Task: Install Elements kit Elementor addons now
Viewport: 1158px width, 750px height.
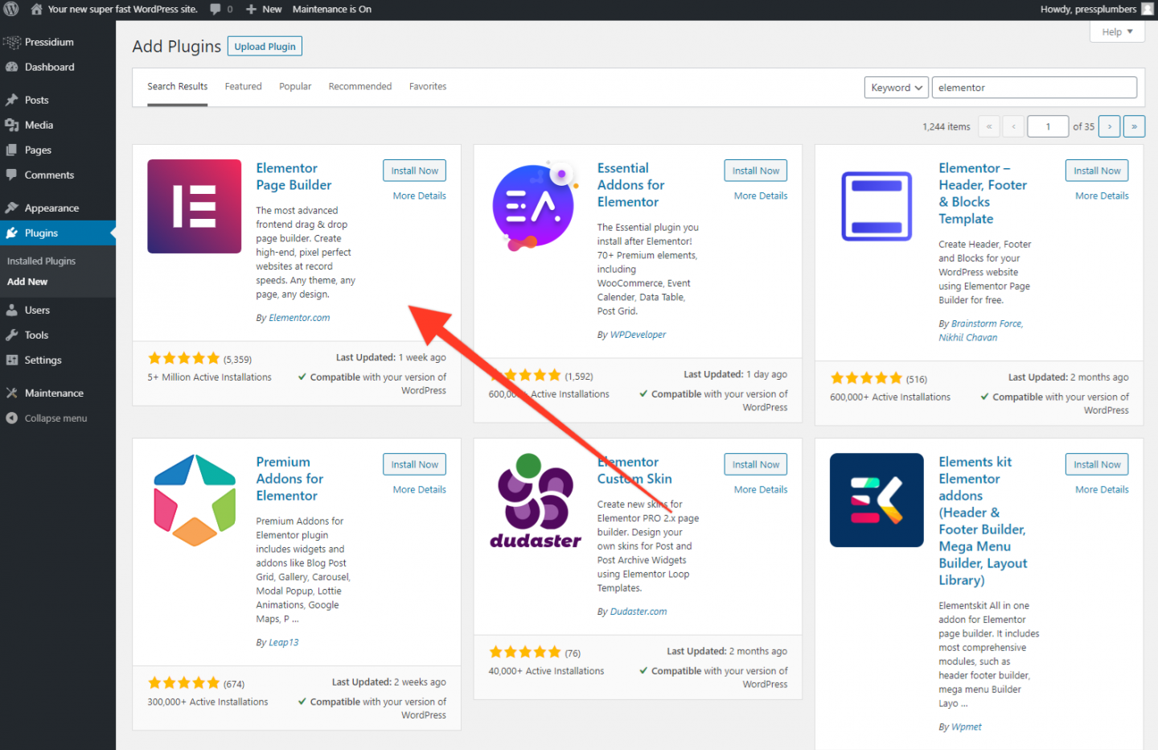Action: (x=1097, y=464)
